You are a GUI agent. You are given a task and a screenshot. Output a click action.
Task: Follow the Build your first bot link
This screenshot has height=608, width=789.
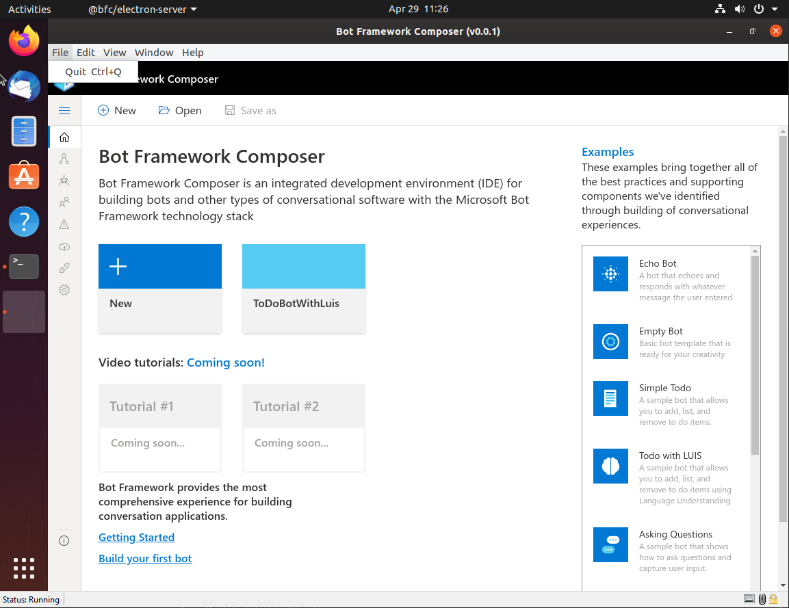tap(145, 558)
